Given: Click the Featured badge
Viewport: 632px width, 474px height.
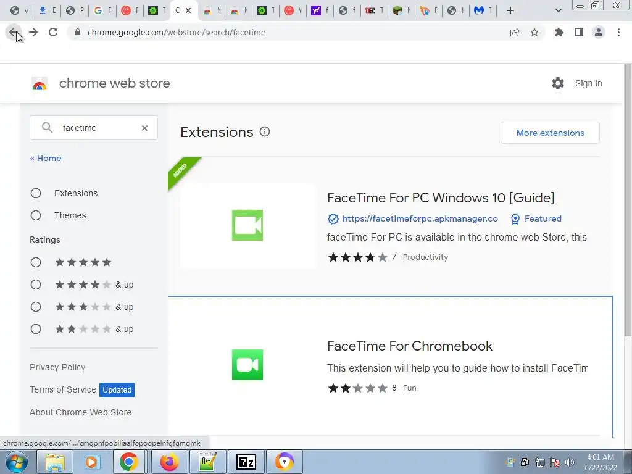Looking at the screenshot, I should [536, 218].
